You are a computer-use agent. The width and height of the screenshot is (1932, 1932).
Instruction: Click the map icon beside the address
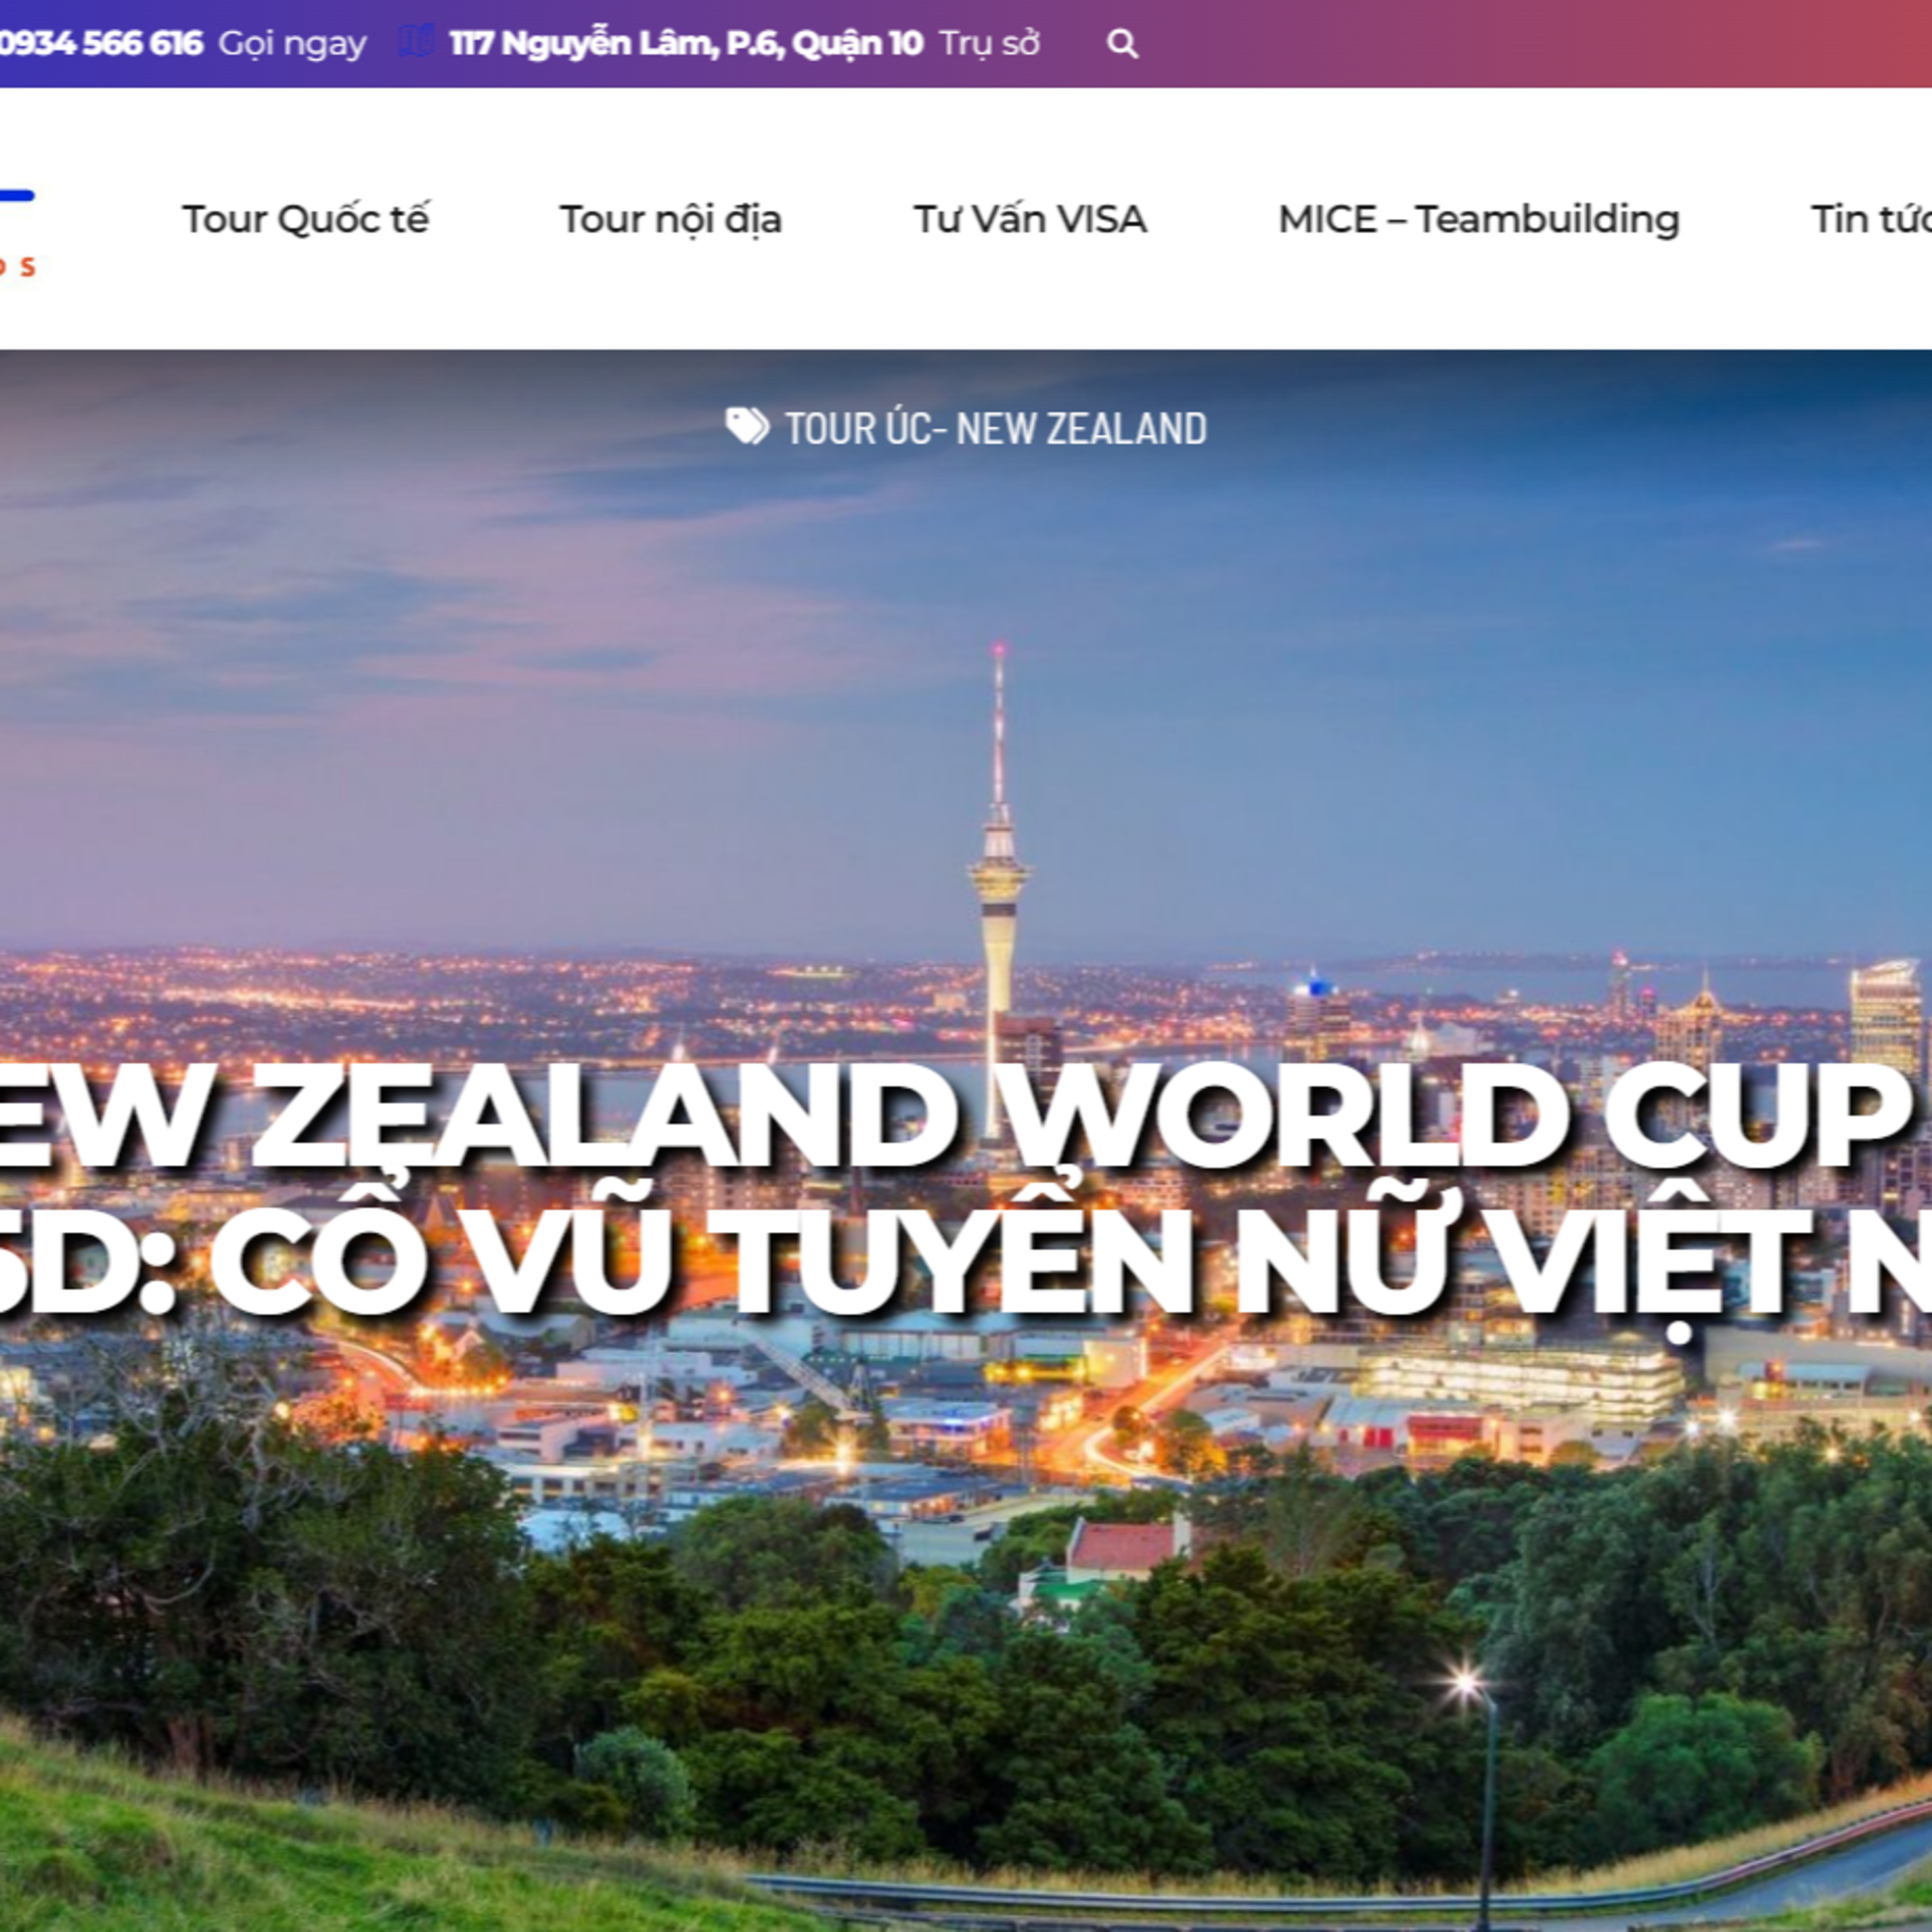[x=414, y=42]
